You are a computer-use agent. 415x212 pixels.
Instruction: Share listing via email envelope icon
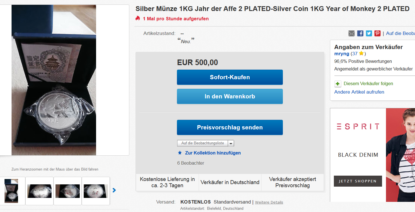[x=351, y=34]
